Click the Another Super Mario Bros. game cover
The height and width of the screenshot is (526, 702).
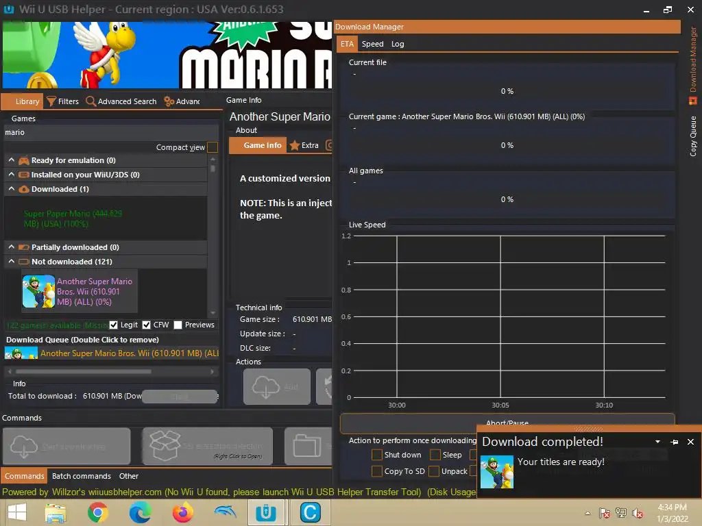point(38,291)
